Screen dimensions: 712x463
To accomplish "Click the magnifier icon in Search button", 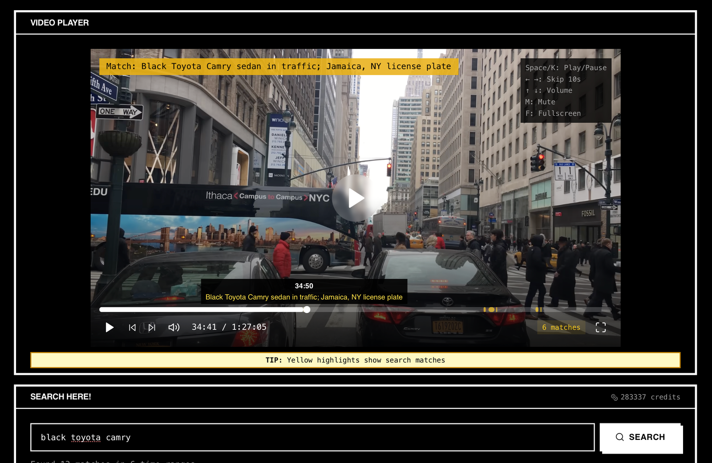I will click(619, 437).
